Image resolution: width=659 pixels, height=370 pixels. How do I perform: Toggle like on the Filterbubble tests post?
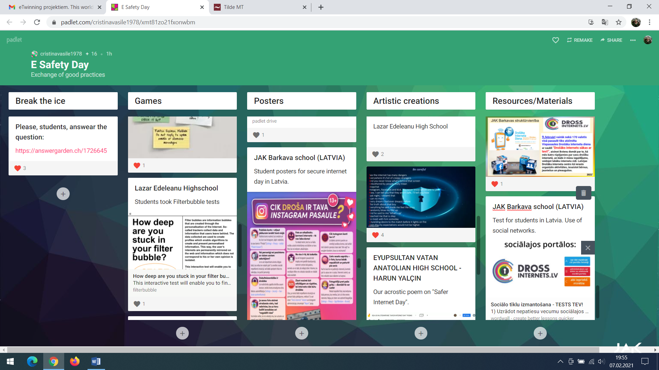137,304
